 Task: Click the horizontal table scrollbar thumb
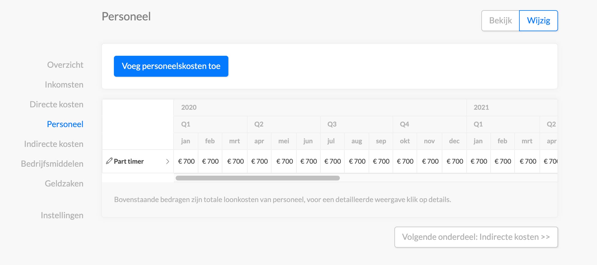coord(258,178)
